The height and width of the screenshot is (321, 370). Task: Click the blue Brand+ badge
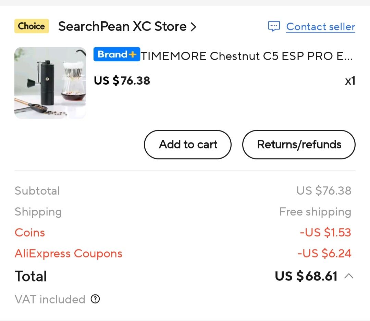click(116, 54)
